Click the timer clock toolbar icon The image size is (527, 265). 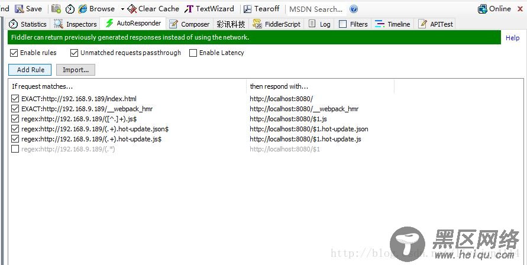point(70,9)
